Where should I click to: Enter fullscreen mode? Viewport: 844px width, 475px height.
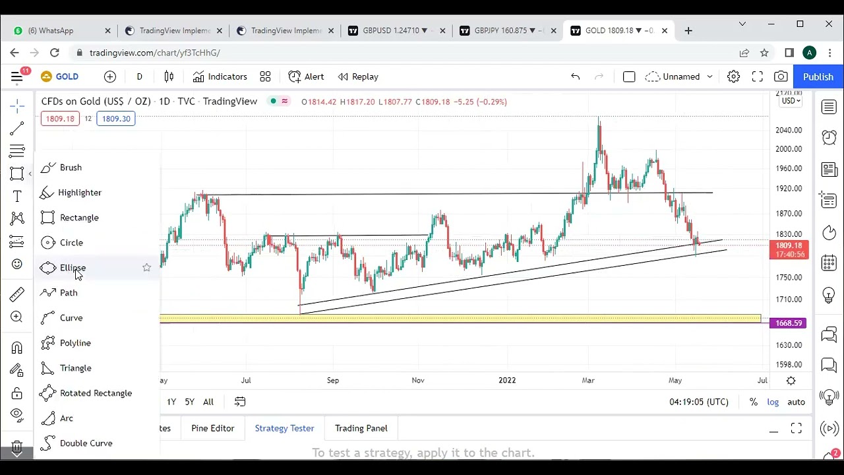pos(757,77)
